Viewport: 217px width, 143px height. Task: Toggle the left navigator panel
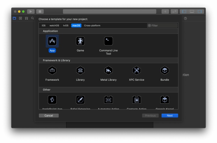[184, 11]
